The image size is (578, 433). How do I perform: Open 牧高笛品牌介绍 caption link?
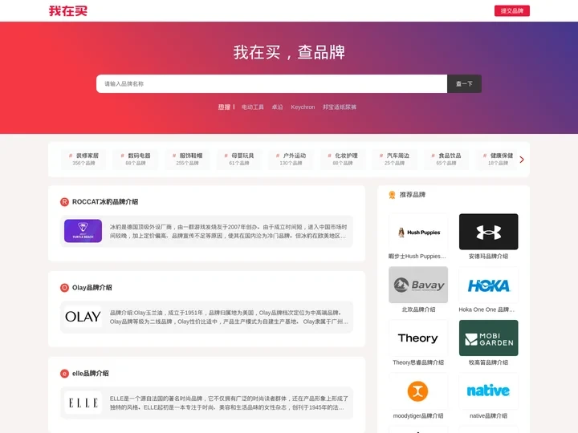[488, 362]
